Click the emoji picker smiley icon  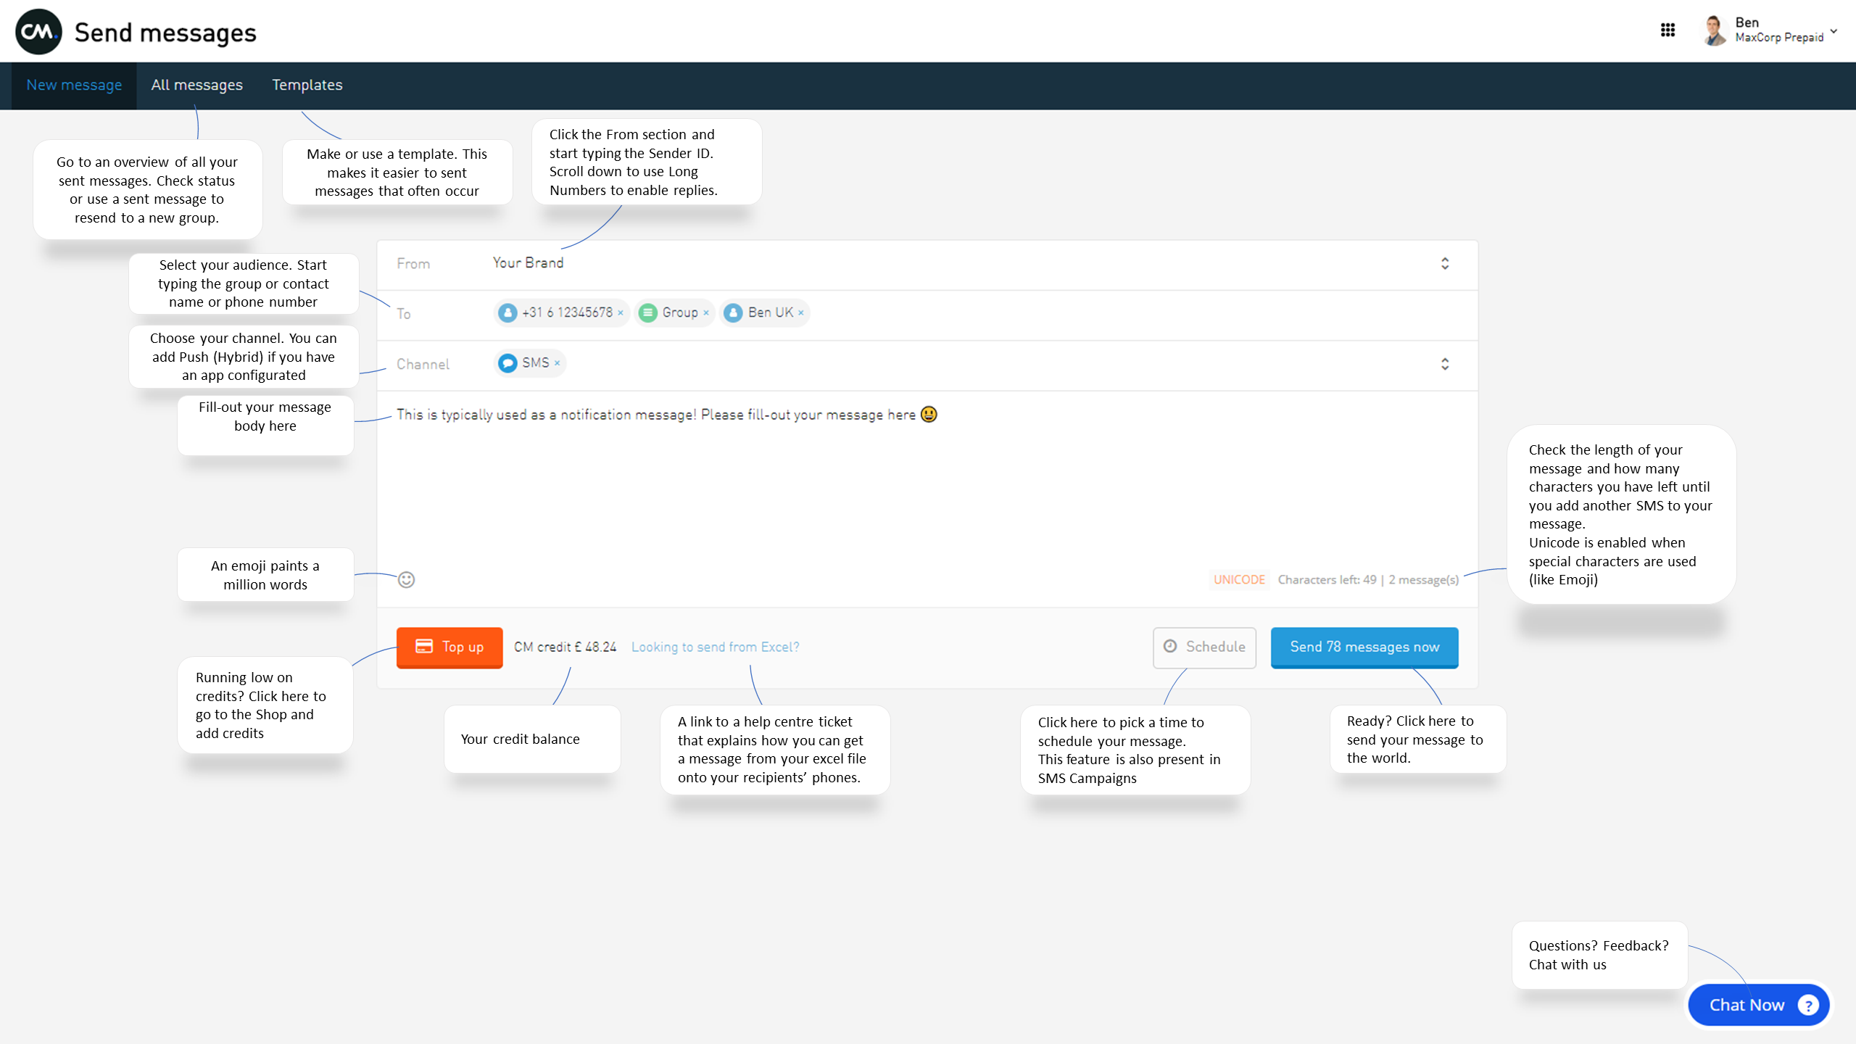pyautogui.click(x=406, y=579)
